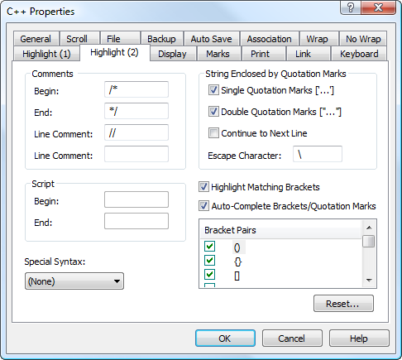Click the title bar help question mark icon
The height and width of the screenshot is (360, 402).
pyautogui.click(x=351, y=7)
